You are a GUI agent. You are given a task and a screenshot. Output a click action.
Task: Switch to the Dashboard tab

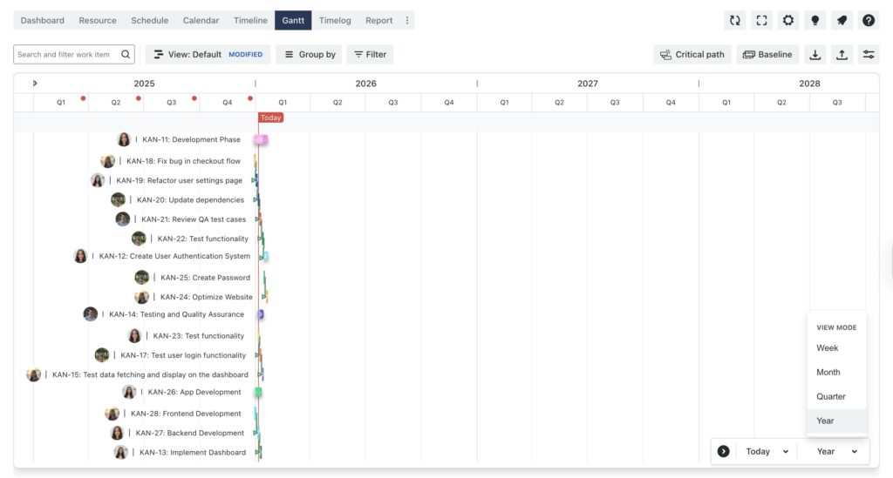point(42,21)
